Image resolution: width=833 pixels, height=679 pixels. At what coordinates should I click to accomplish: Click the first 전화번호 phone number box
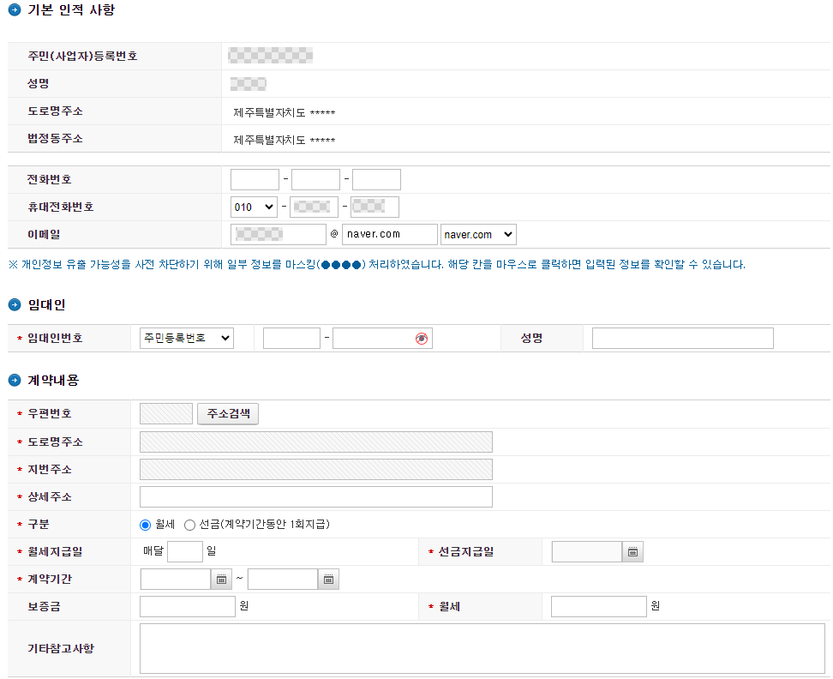pyautogui.click(x=255, y=179)
